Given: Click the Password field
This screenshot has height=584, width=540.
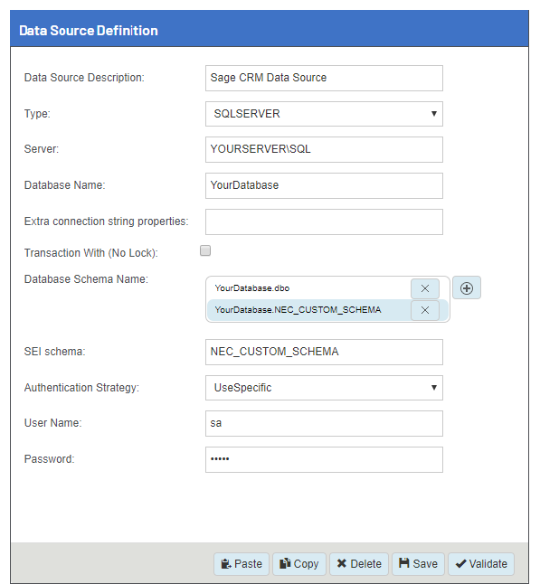Looking at the screenshot, I should click(324, 459).
